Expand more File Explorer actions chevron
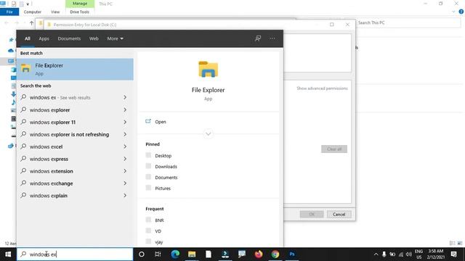The image size is (465, 261). (x=209, y=133)
